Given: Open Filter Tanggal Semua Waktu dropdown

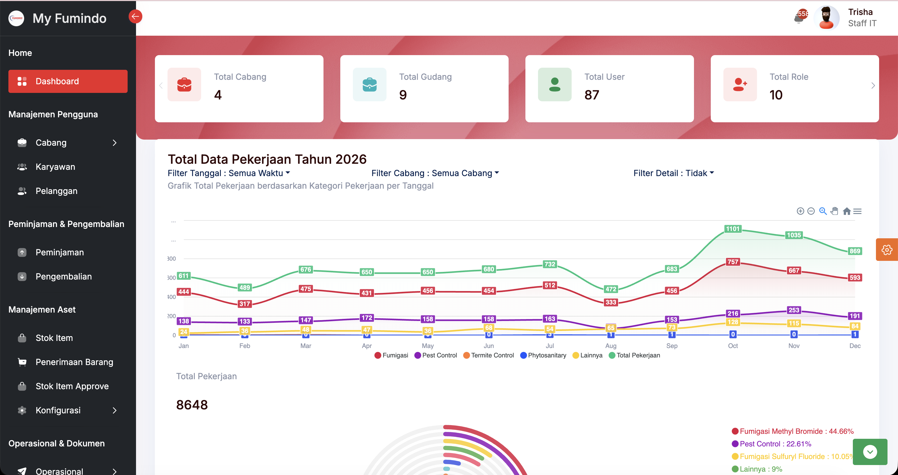Looking at the screenshot, I should (x=229, y=173).
